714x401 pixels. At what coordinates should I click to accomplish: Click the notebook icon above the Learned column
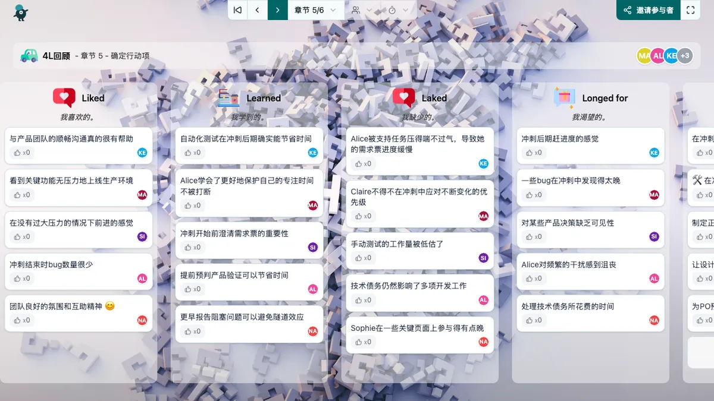[x=229, y=97]
